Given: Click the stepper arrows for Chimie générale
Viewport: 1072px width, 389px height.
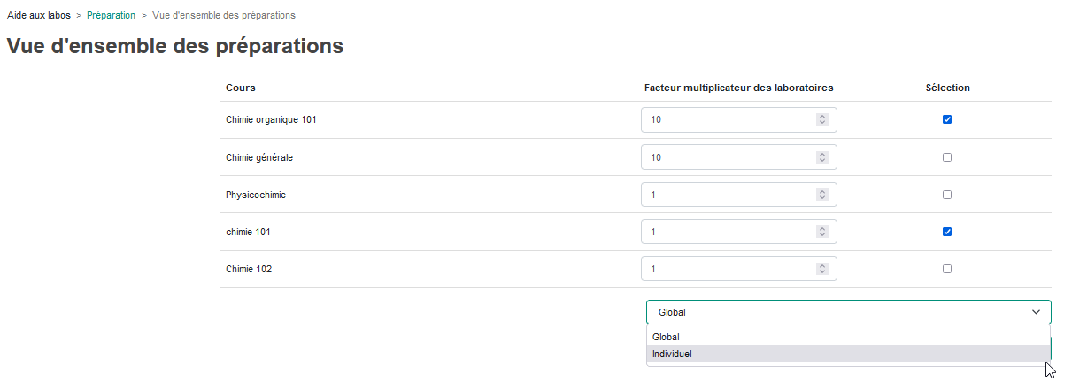Looking at the screenshot, I should [821, 157].
